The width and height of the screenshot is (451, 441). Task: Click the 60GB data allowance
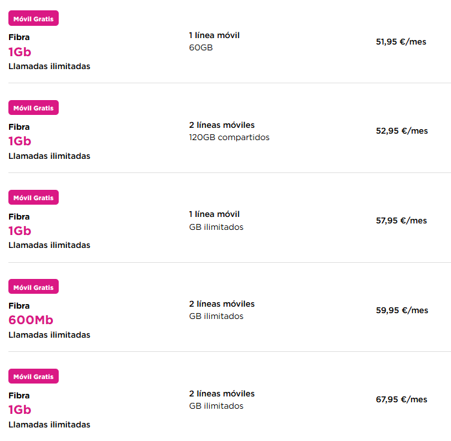point(201,48)
